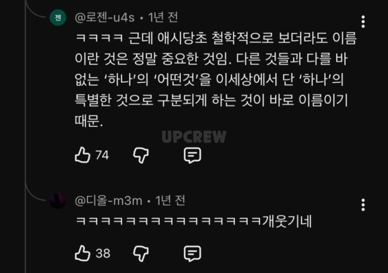Click the ㅋㅋㅋ개웃기네 comment text
The width and height of the screenshot is (388, 273).
click(193, 221)
